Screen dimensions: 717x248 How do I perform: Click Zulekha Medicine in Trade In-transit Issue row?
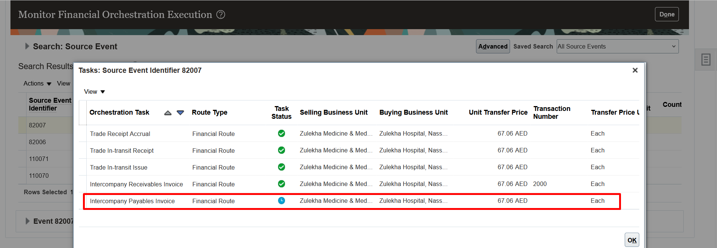pyautogui.click(x=336, y=167)
